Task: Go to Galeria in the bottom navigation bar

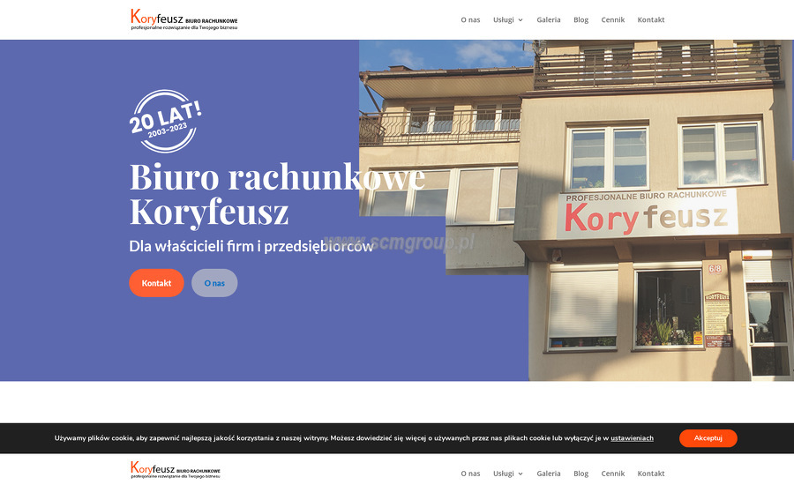Action: (x=548, y=474)
